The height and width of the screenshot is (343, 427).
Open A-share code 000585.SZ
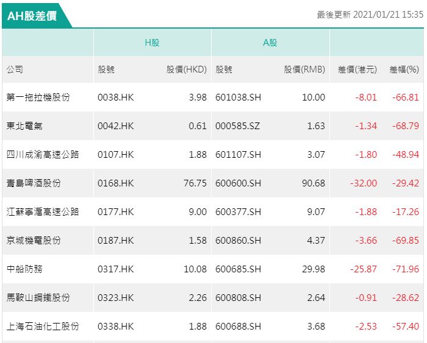pos(237,126)
